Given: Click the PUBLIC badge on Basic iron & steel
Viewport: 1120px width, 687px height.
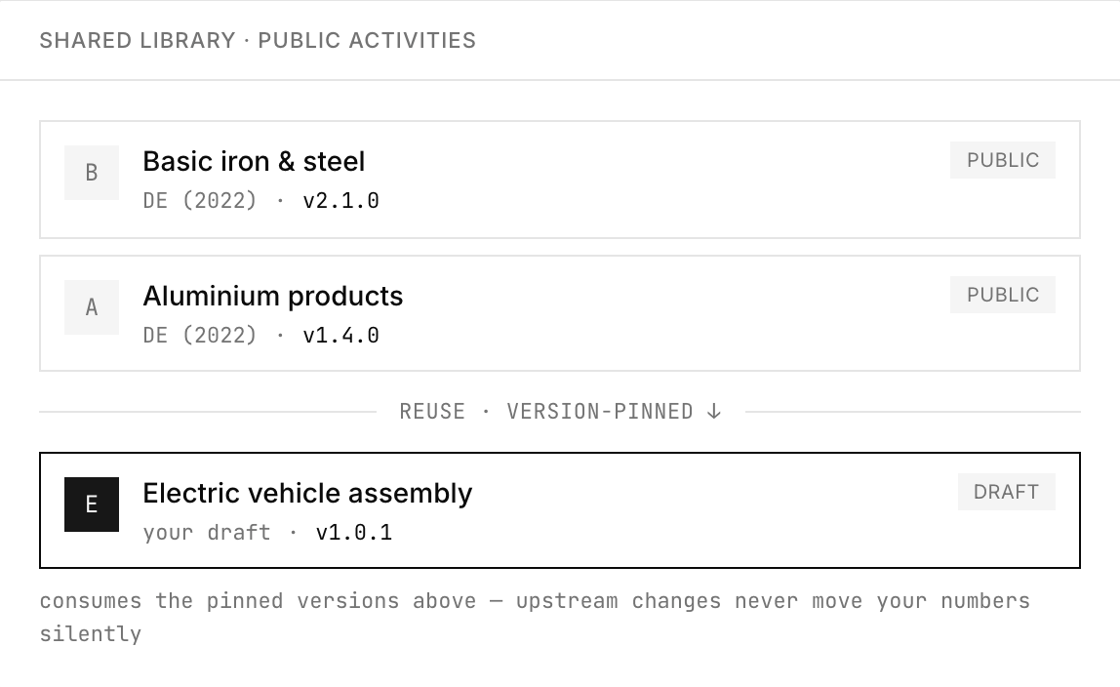Looking at the screenshot, I should point(1002,160).
